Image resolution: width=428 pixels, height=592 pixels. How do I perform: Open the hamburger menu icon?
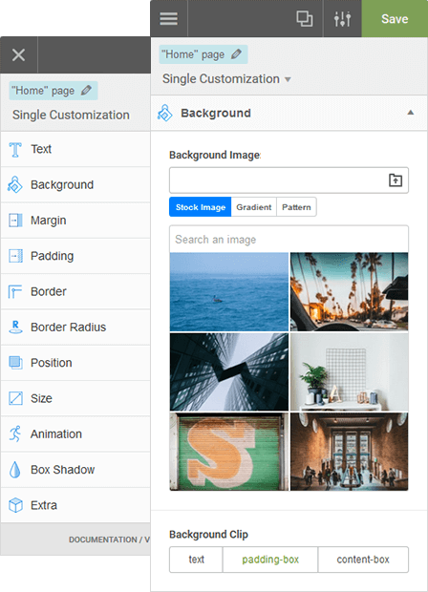coord(168,18)
